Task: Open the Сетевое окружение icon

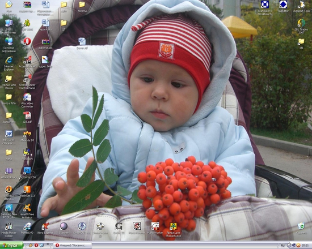Action: [9, 41]
